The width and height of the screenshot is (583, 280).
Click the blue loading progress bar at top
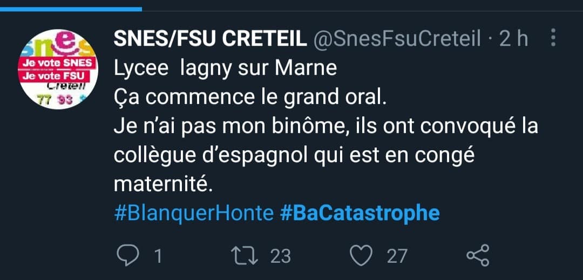coord(71,9)
